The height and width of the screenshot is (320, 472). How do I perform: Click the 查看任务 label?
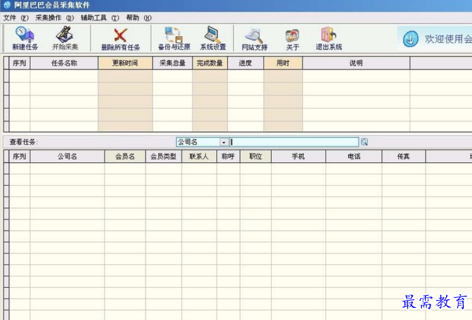click(x=24, y=142)
